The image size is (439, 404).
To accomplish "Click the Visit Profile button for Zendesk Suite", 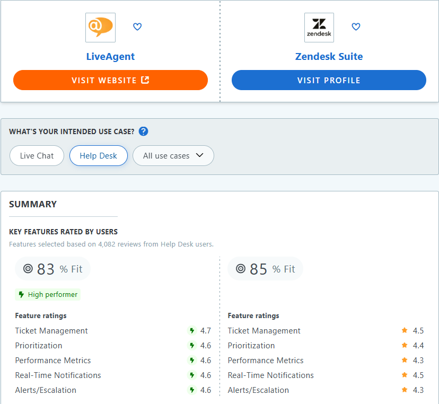I will 329,80.
